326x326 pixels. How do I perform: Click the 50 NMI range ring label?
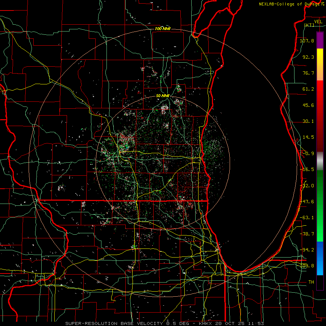pos(163,96)
